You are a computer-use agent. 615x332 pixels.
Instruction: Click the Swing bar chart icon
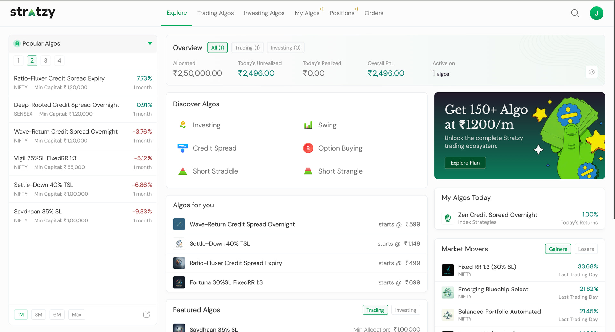(x=308, y=125)
